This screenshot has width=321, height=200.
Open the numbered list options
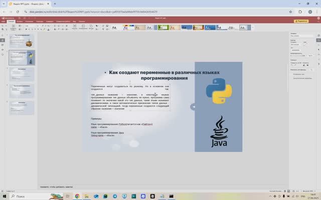59,26
